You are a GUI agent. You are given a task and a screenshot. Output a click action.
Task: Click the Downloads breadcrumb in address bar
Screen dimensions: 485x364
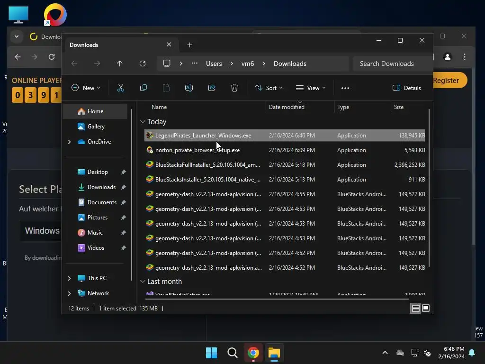(290, 64)
